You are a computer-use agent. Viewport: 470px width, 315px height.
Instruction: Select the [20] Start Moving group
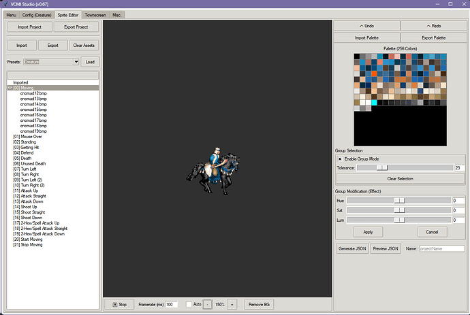coord(28,239)
